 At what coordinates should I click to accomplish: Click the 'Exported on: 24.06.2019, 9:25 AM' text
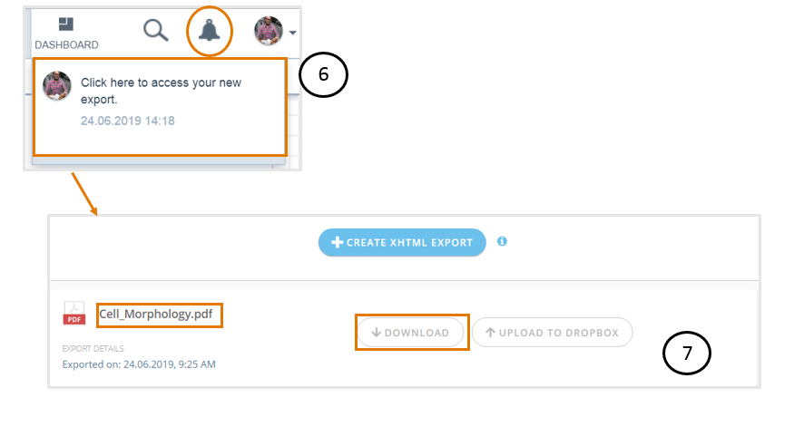click(x=139, y=364)
